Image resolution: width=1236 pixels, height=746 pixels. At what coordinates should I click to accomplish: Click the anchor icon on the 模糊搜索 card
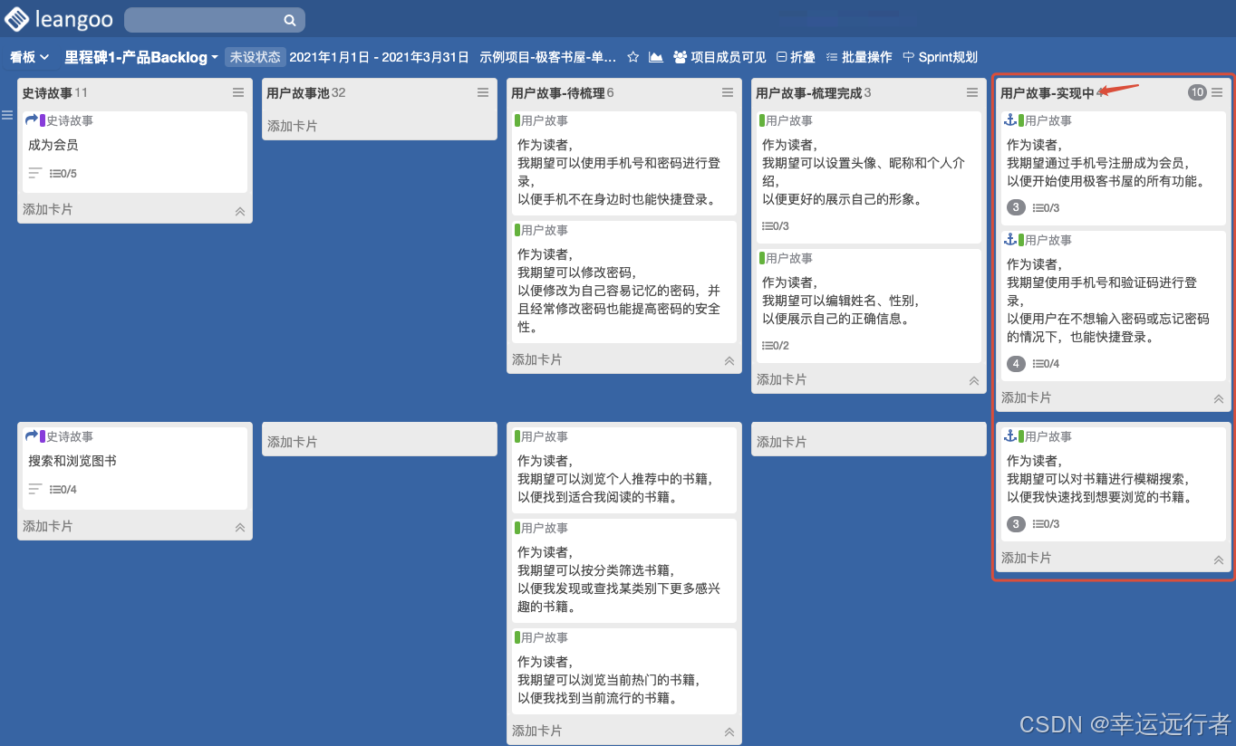coord(1010,436)
